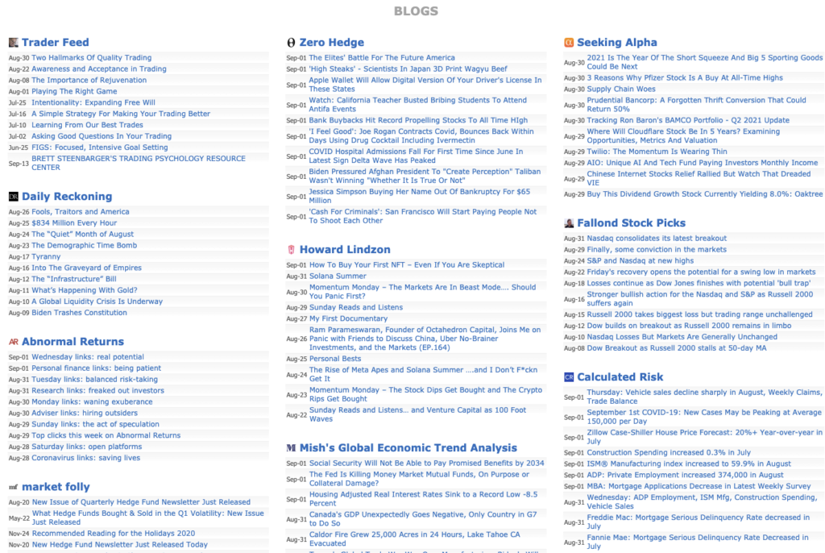825x553 pixels.
Task: Open 'Research links: freaked out investors'
Action: 97,391
